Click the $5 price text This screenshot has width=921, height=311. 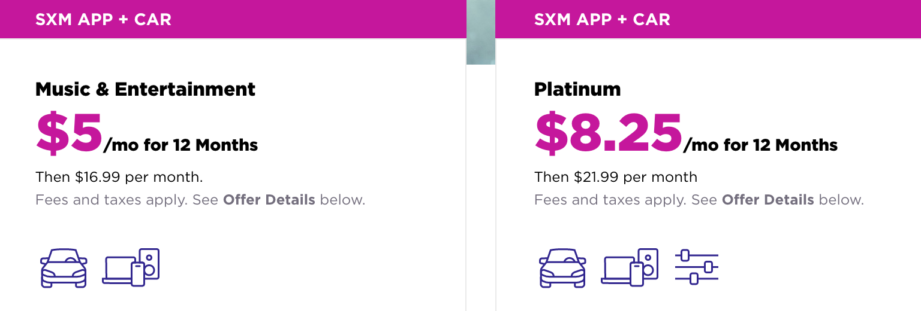coord(70,133)
